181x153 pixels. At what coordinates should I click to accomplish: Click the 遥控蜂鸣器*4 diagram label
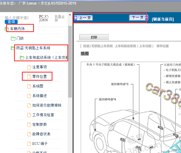tap(107, 99)
